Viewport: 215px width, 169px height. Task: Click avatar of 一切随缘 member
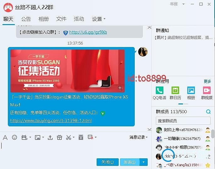159,139
